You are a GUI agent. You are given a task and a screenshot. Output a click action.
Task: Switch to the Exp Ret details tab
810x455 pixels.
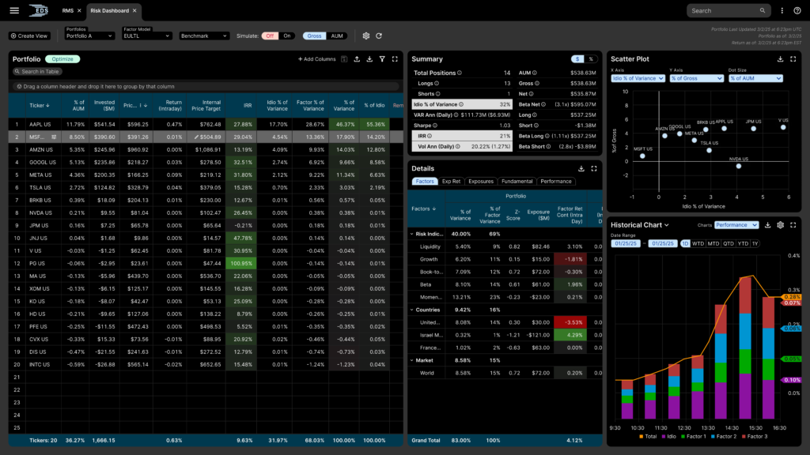[451, 181]
